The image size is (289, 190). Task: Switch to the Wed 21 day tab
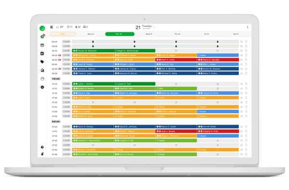(149, 34)
